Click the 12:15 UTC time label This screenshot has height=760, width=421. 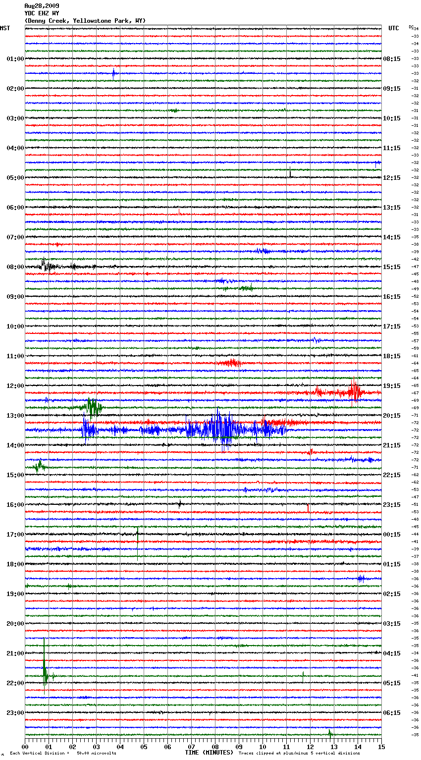pyautogui.click(x=392, y=178)
